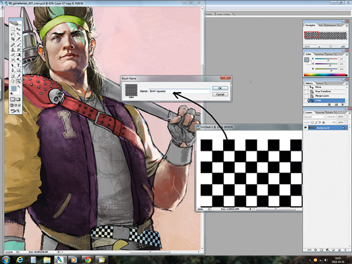
Task: Confirm Brush Name dialog with OK
Action: (220, 88)
